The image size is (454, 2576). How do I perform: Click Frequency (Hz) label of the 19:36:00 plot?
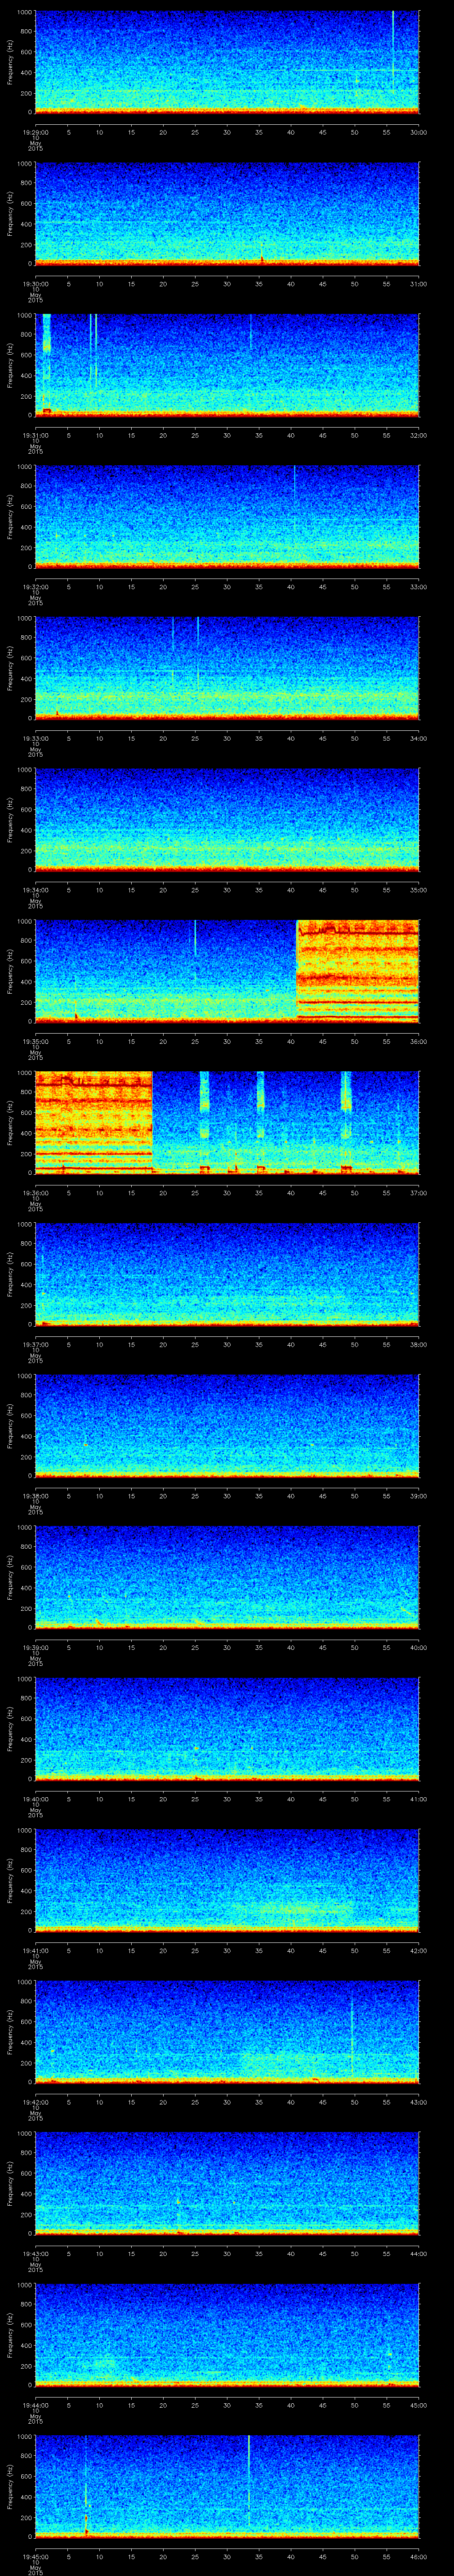10,1123
